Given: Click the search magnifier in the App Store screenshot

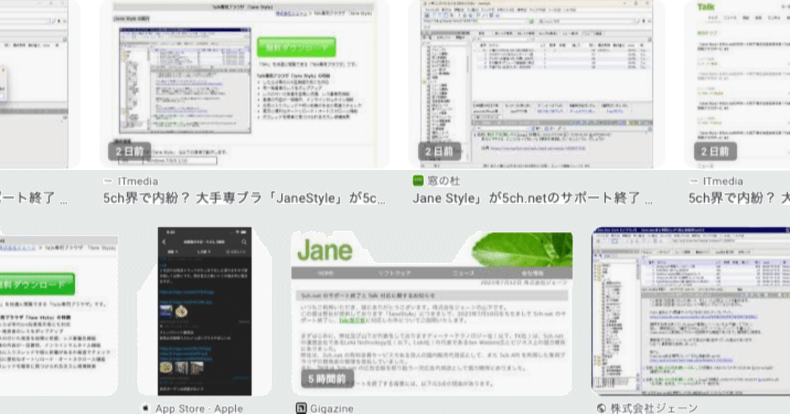Looking at the screenshot, I should click(244, 242).
